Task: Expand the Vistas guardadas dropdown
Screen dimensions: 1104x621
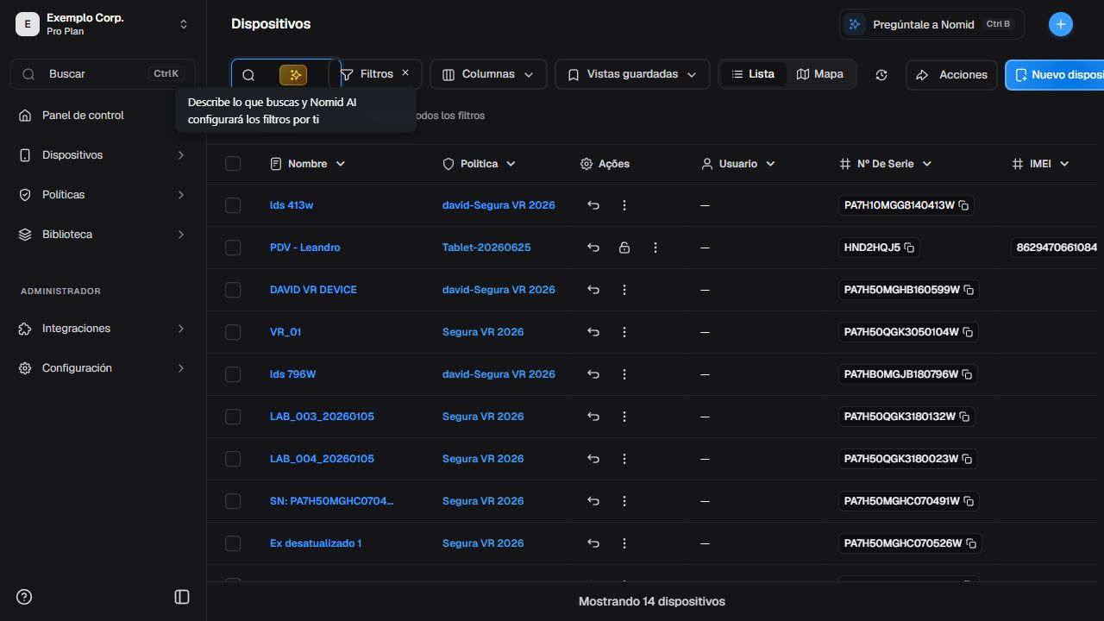Action: tap(632, 74)
